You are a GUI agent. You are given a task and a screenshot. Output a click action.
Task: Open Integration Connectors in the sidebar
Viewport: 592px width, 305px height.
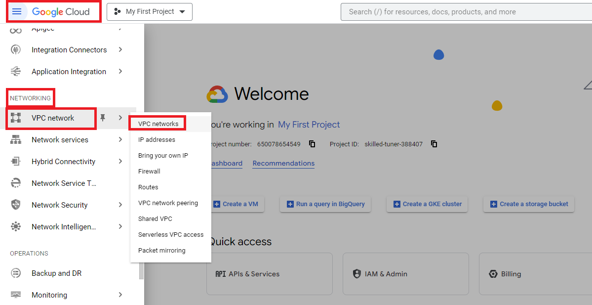point(69,50)
